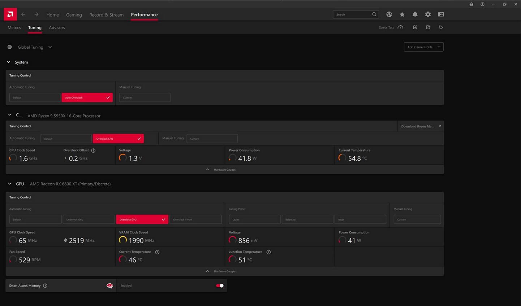Screen dimensions: 521x306
Task: Open favorites star icon
Action: [402, 14]
